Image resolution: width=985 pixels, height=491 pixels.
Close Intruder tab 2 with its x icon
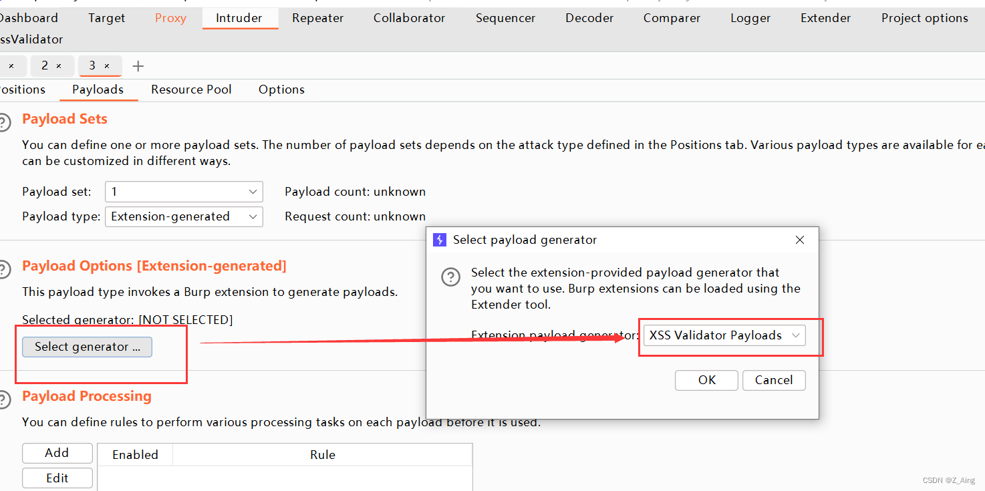click(x=59, y=66)
